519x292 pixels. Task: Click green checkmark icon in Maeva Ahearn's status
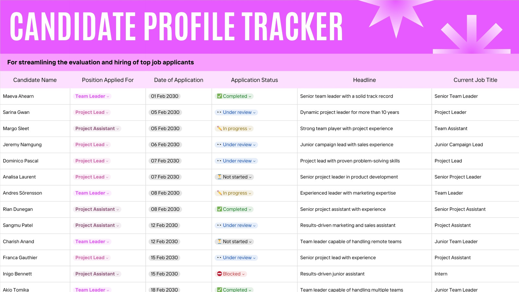220,96
